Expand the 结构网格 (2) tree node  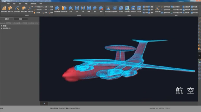(x=1, y=28)
